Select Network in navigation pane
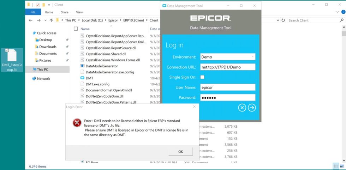Image resolution: width=346 pixels, height=170 pixels. click(x=43, y=79)
